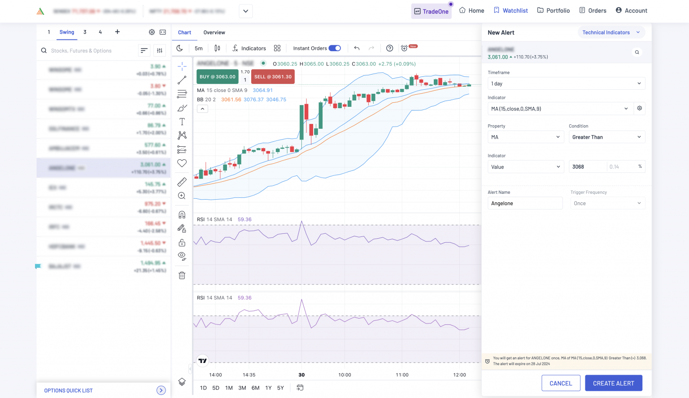The image size is (689, 398).
Task: Pick the trend line drawing tool
Action: click(x=182, y=80)
